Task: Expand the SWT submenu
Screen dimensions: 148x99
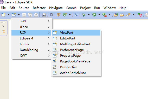Action: [31, 21]
